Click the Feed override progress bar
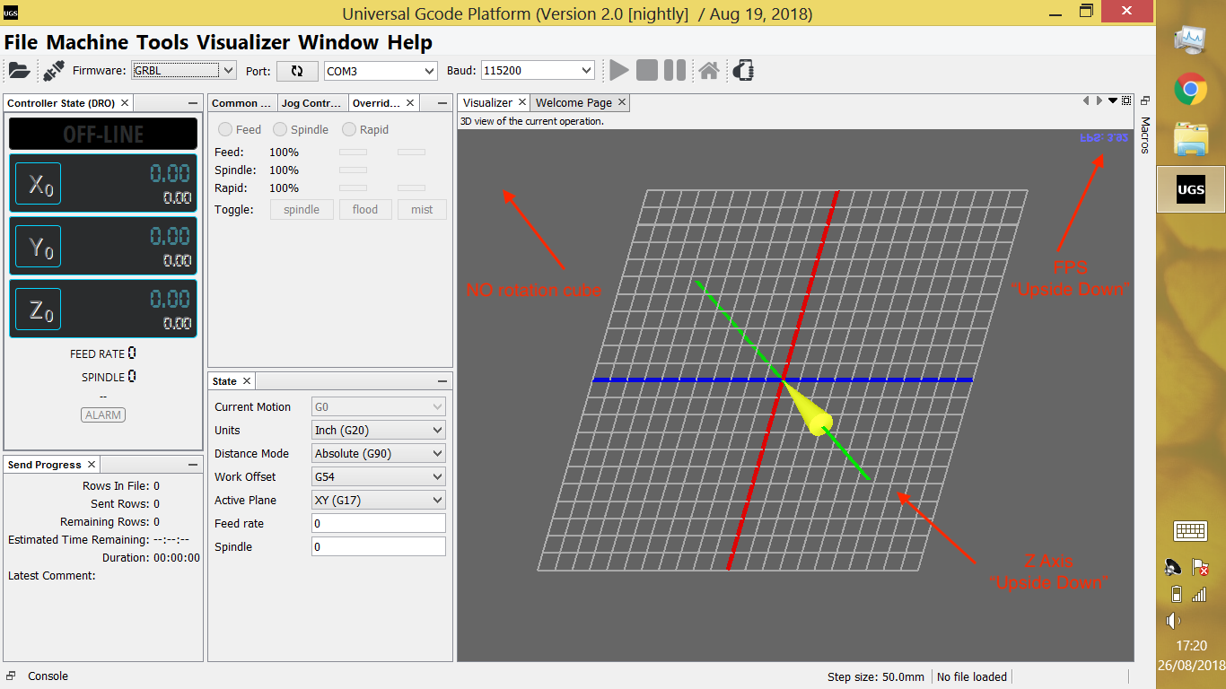This screenshot has width=1226, height=689. (352, 152)
